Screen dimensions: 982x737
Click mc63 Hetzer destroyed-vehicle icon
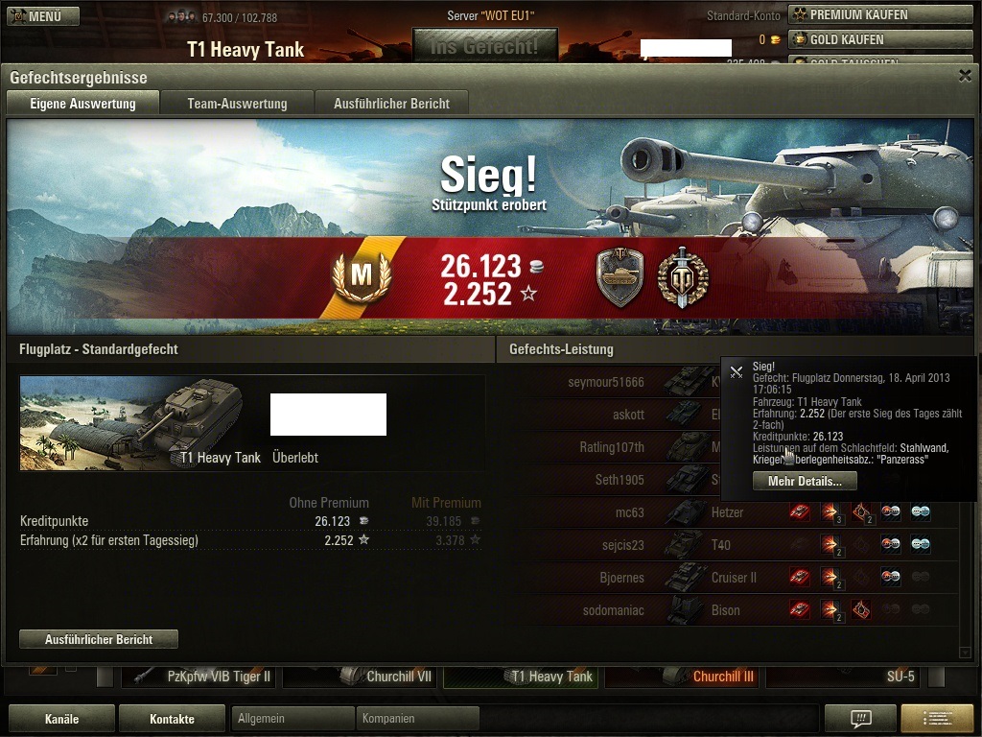(x=799, y=512)
